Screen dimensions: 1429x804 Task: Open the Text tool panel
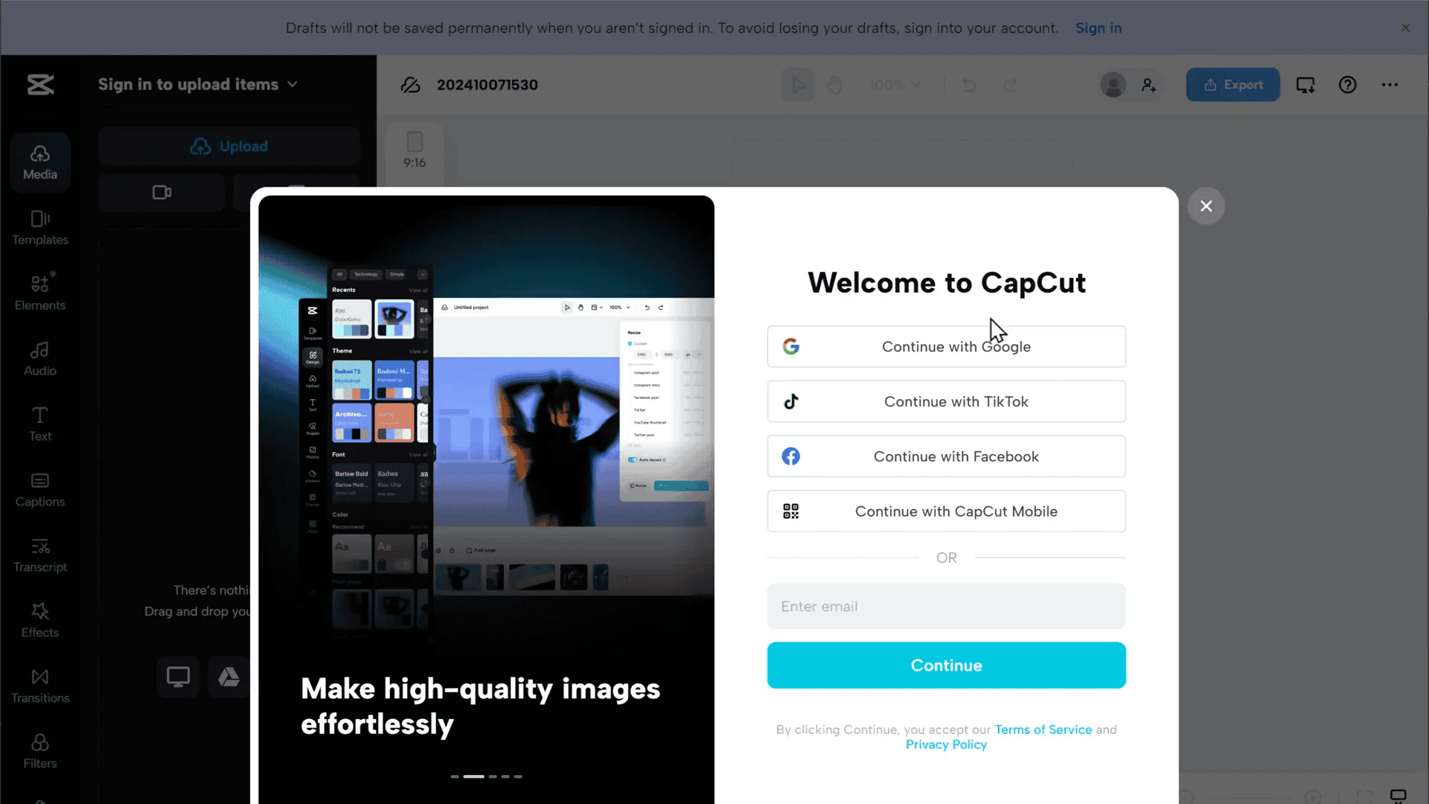pyautogui.click(x=40, y=424)
